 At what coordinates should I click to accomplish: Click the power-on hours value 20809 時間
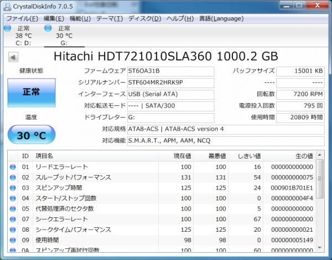[300, 118]
